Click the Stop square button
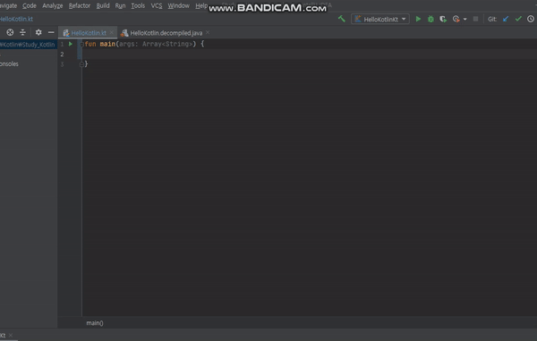The image size is (537, 341). click(475, 19)
